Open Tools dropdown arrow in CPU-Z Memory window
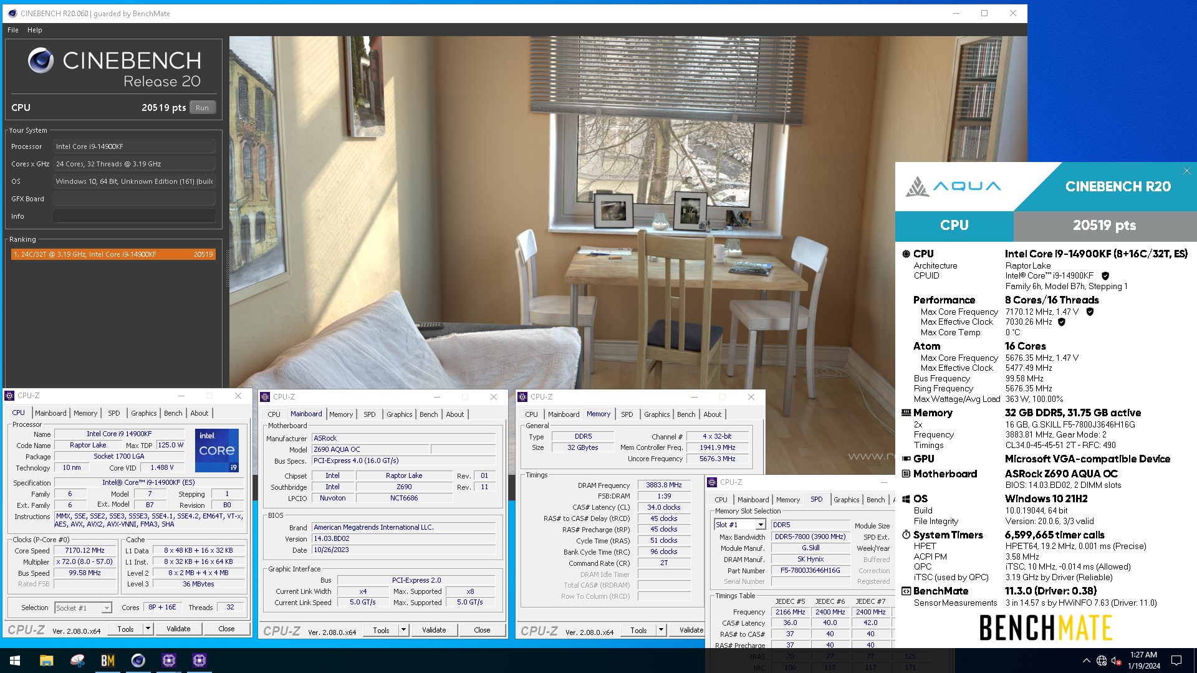The image size is (1197, 673). (661, 630)
